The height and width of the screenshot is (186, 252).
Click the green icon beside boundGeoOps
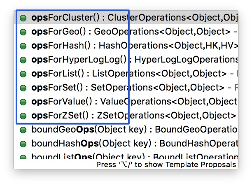point(23,130)
